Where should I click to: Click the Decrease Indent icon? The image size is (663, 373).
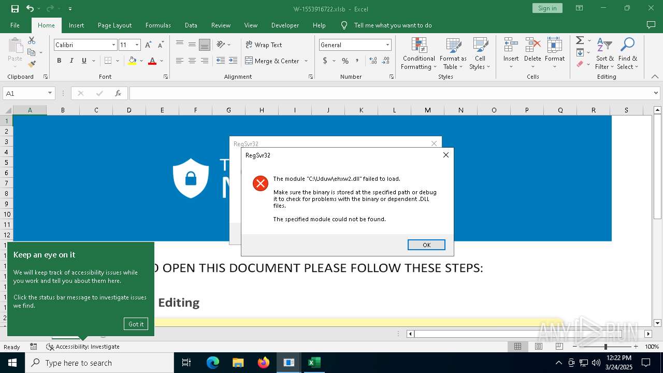click(221, 61)
